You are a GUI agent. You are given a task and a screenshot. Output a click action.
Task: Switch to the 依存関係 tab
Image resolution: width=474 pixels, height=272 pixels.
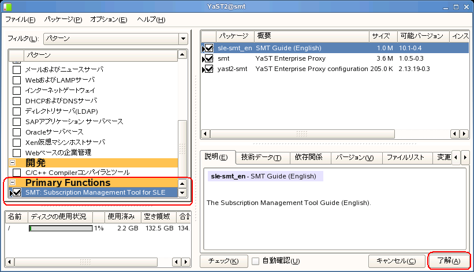tap(311, 158)
